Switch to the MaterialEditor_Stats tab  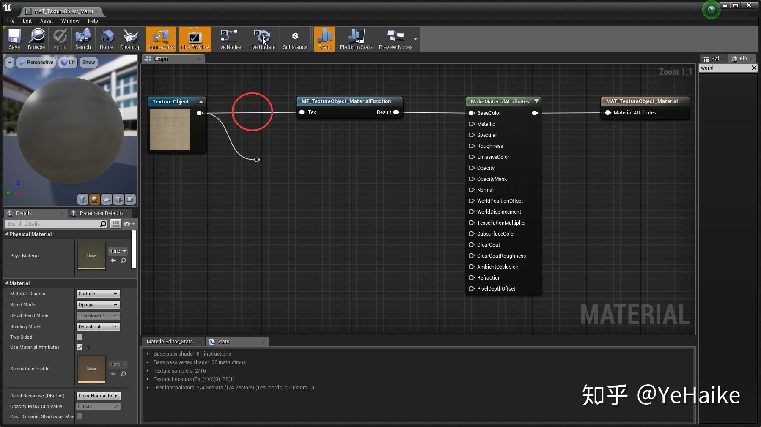(170, 341)
